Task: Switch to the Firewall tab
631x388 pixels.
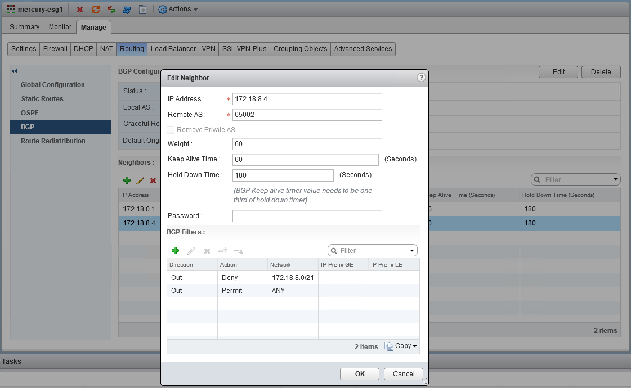Action: tap(55, 49)
